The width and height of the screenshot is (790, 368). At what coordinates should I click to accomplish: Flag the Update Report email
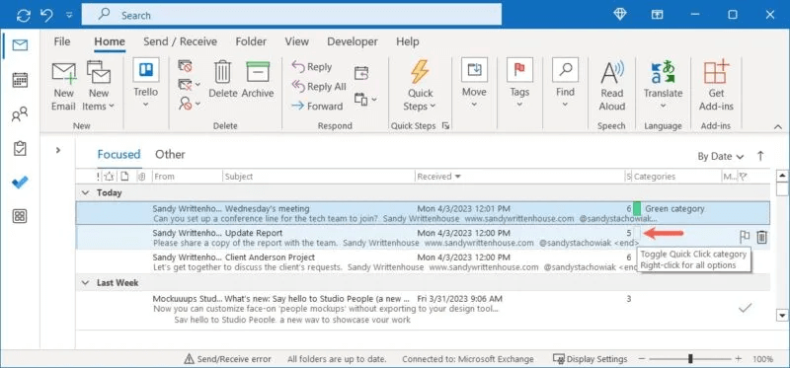click(x=745, y=237)
